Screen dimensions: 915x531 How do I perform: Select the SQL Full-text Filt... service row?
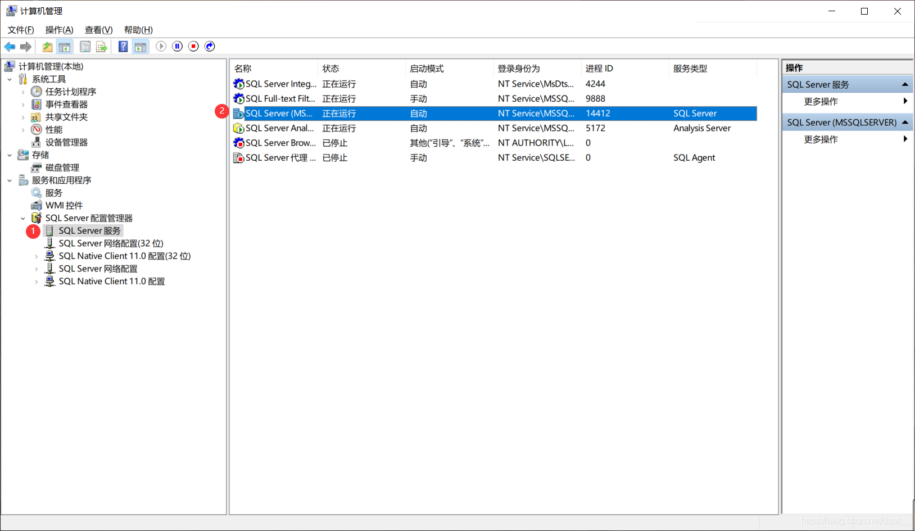point(495,98)
